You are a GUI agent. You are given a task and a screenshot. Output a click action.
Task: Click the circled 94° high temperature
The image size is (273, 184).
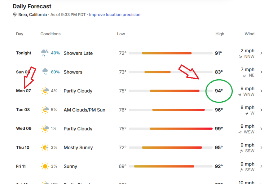coord(219,91)
